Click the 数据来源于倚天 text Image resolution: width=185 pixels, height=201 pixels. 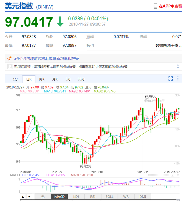click(169, 46)
